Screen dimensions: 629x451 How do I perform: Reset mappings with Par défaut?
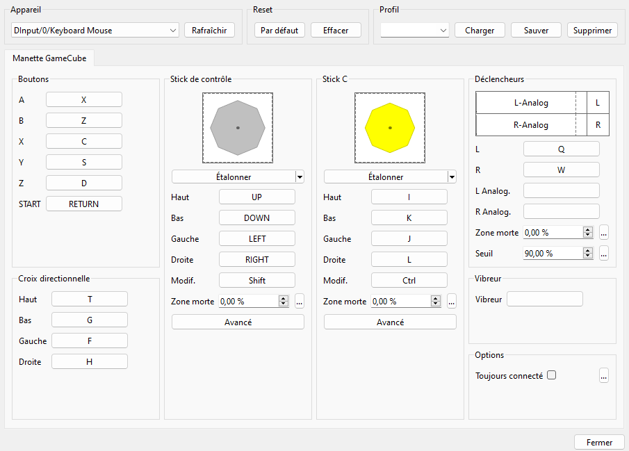[279, 31]
